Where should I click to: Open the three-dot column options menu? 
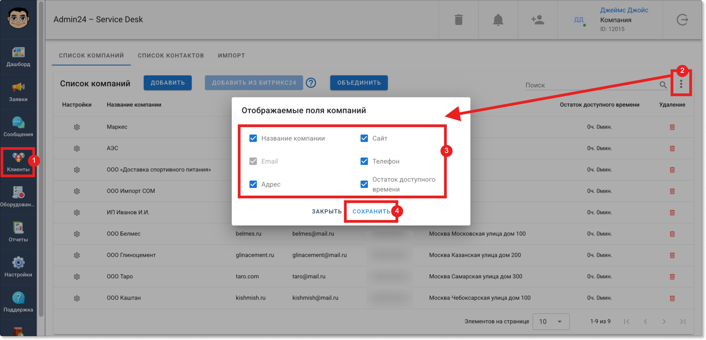[x=681, y=84]
